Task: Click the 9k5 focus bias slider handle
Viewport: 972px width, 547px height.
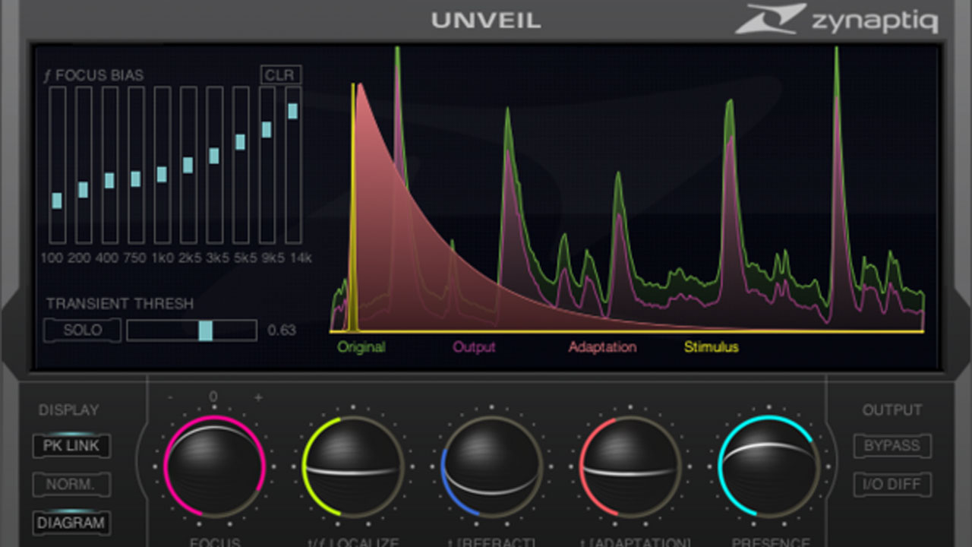Action: click(x=267, y=129)
